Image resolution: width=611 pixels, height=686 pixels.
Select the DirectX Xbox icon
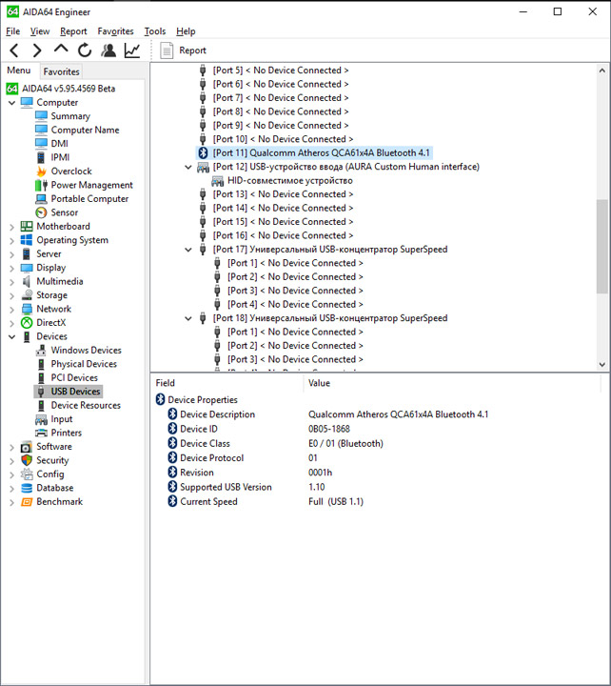(x=27, y=323)
